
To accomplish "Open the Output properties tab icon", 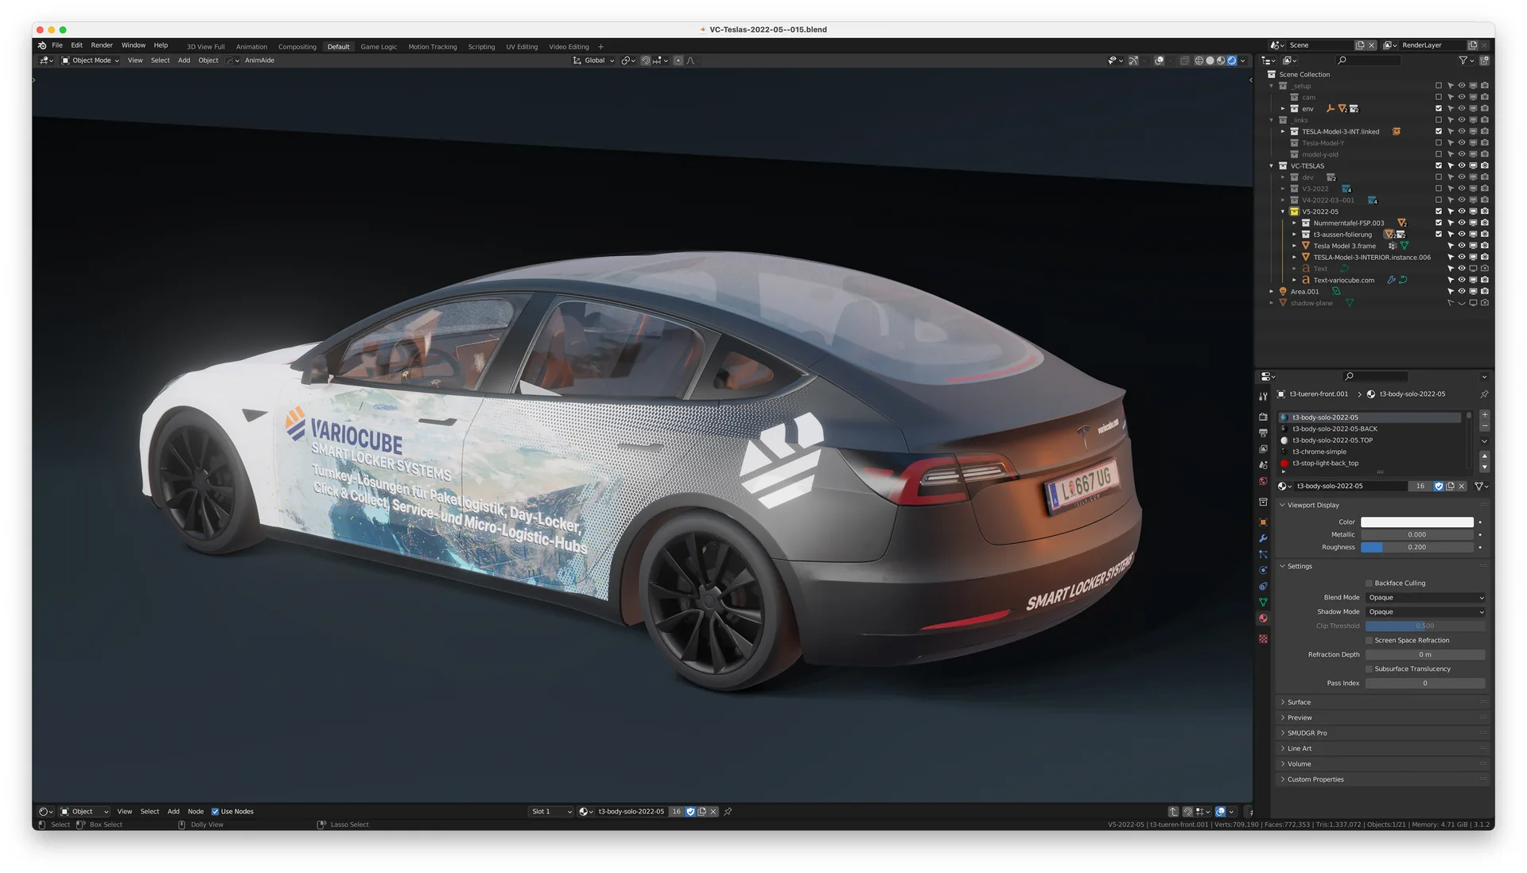I will point(1263,433).
